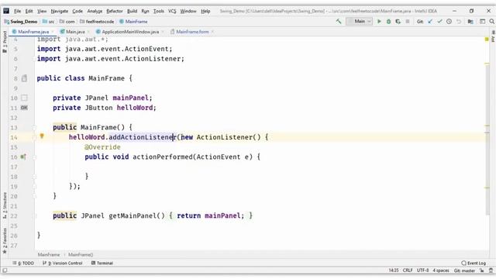Screen dimensions: 496x279
Task: Open the VCS menu
Action: [x=172, y=11]
